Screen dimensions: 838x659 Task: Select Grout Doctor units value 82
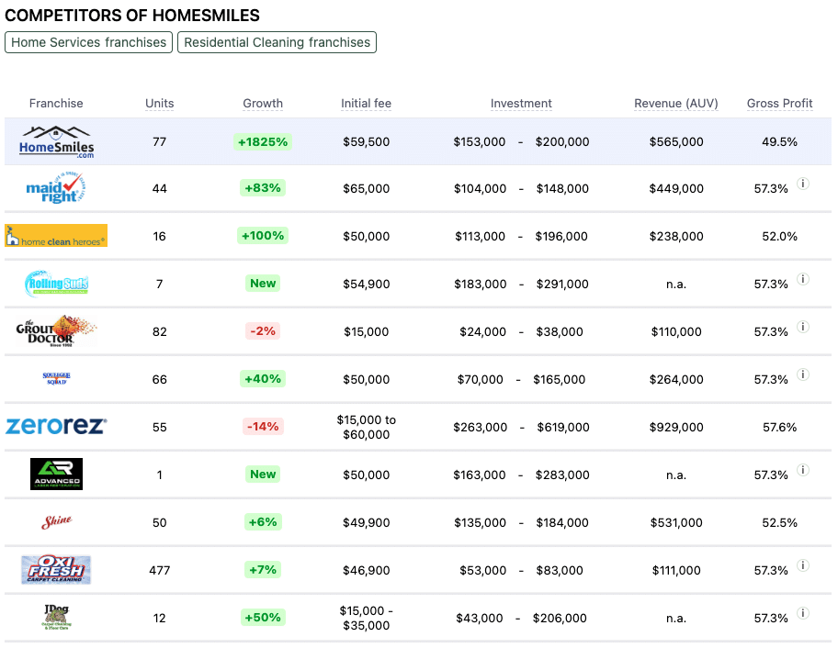pyautogui.click(x=159, y=331)
